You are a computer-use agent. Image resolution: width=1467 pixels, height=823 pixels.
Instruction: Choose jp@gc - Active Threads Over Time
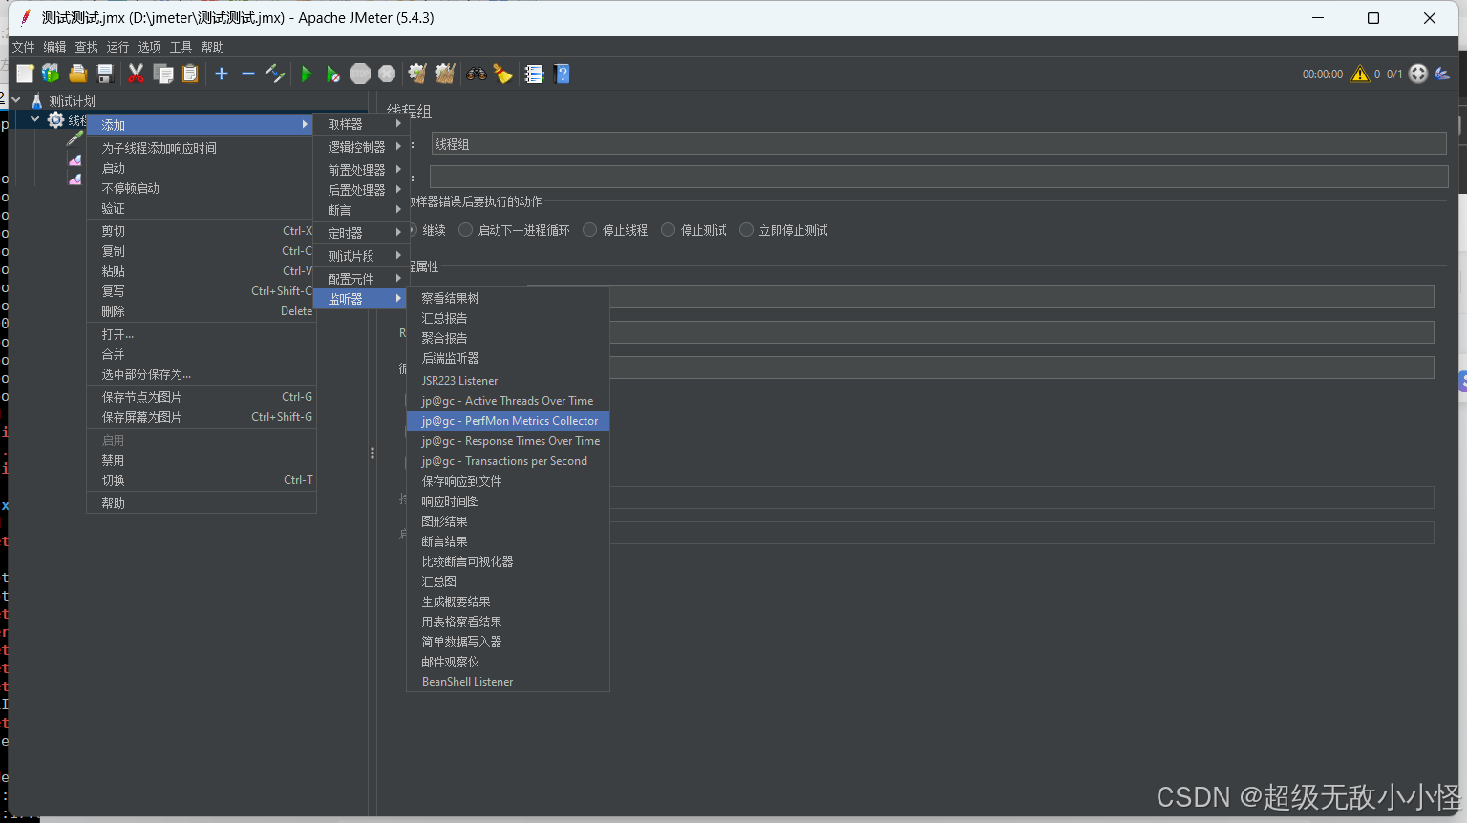click(508, 401)
